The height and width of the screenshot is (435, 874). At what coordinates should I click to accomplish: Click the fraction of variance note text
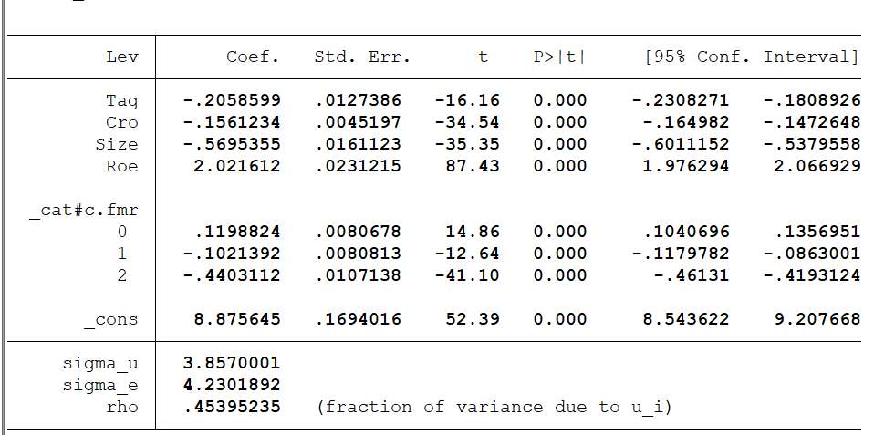click(494, 407)
